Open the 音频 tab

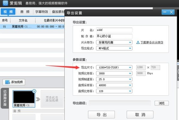[25, 12]
